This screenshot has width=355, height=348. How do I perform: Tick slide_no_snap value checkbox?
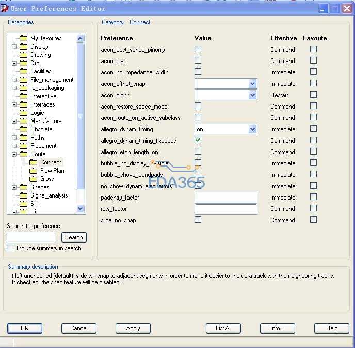[x=198, y=220]
